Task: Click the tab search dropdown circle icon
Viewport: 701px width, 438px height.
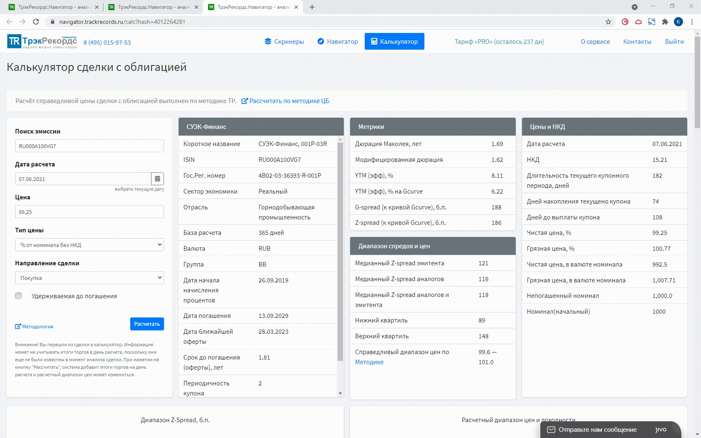Action: point(635,7)
